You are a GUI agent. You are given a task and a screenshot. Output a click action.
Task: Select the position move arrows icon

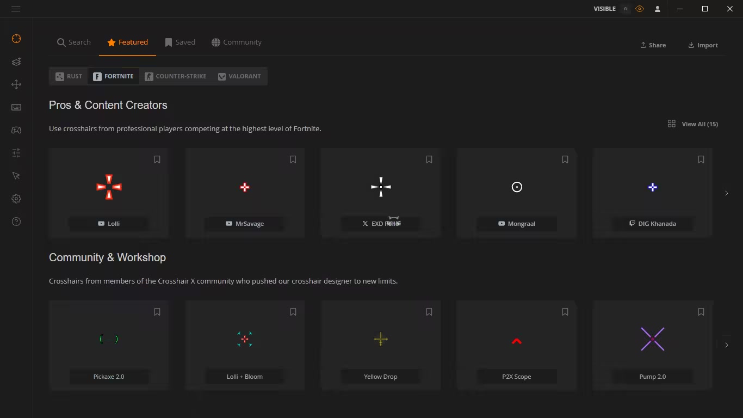click(16, 84)
